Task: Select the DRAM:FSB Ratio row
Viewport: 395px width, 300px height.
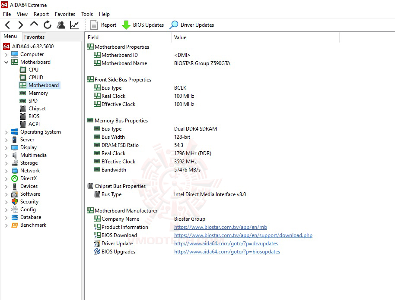Action: (x=138, y=145)
